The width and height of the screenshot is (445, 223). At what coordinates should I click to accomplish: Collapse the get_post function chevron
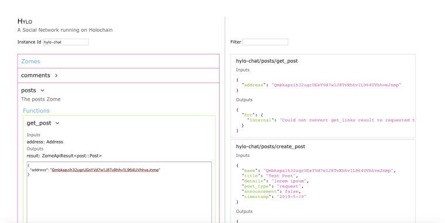(57, 123)
